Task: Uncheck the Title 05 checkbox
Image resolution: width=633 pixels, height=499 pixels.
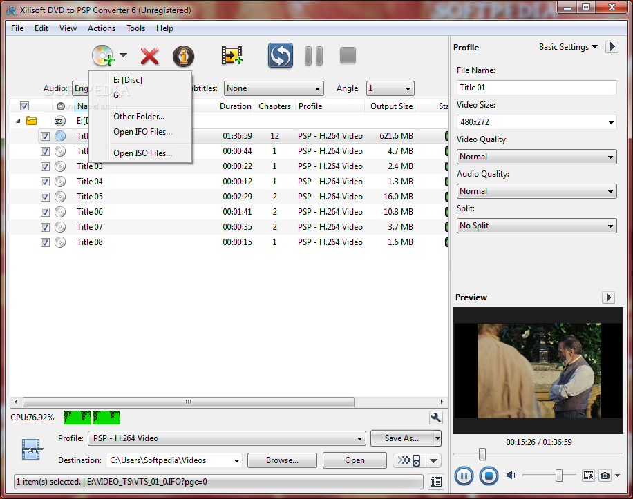Action: click(45, 197)
